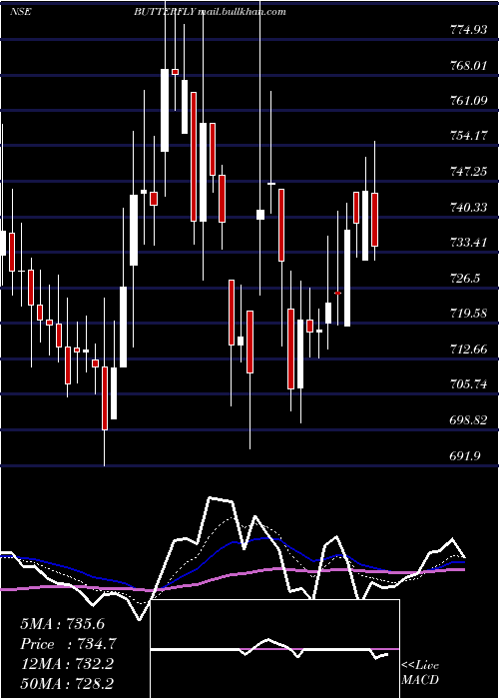Select the 747.25 price axis label
The image size is (499, 699).
point(469,172)
